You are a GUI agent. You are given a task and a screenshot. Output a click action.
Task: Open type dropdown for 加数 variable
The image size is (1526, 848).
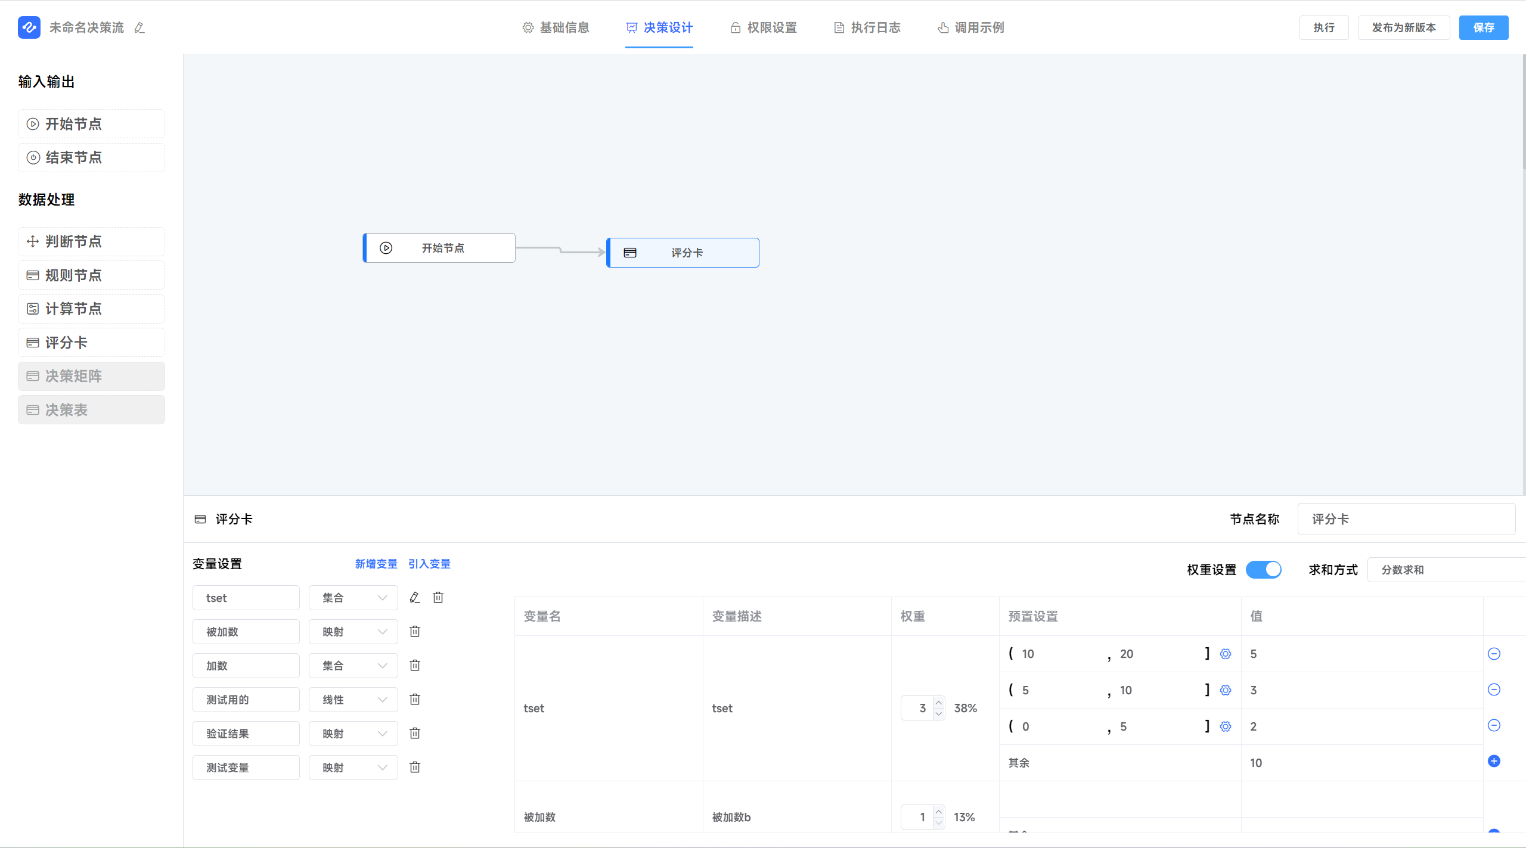coord(353,666)
